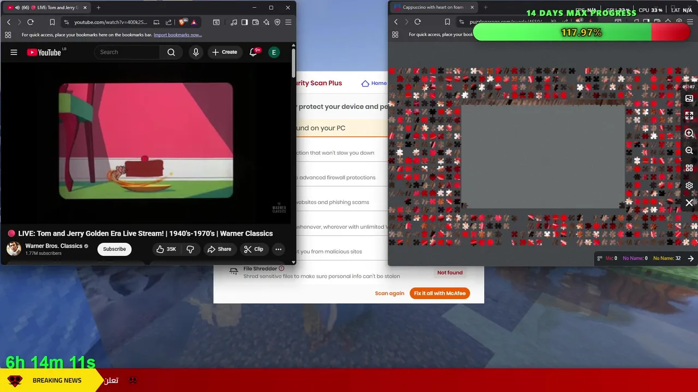This screenshot has height=392, width=698.
Task: Go to the YouTube home logo
Action: (44, 52)
